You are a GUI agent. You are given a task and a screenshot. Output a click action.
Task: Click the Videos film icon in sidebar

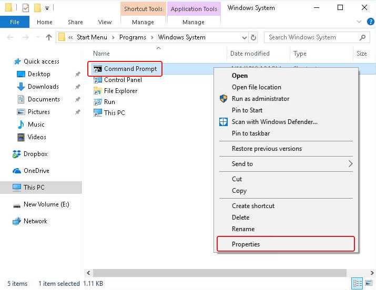pyautogui.click(x=21, y=137)
